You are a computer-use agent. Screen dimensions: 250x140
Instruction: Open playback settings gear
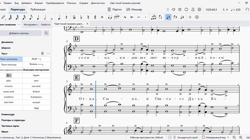coord(199,9)
